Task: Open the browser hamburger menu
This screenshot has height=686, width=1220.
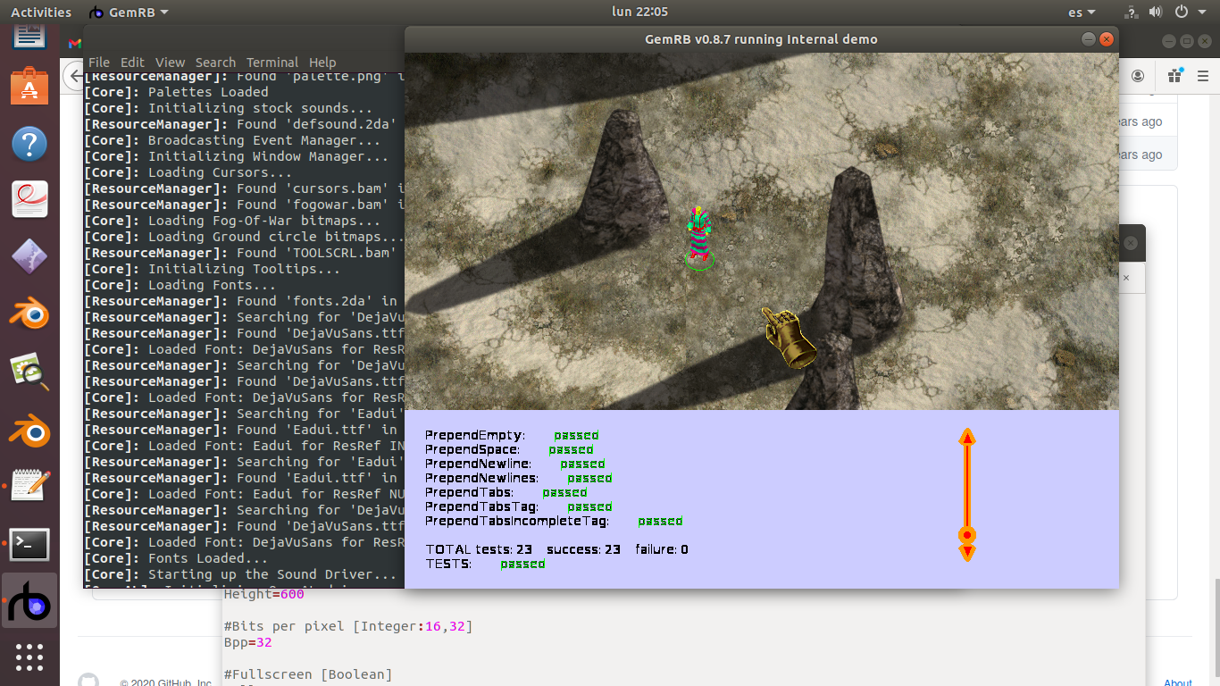Action: [1204, 76]
